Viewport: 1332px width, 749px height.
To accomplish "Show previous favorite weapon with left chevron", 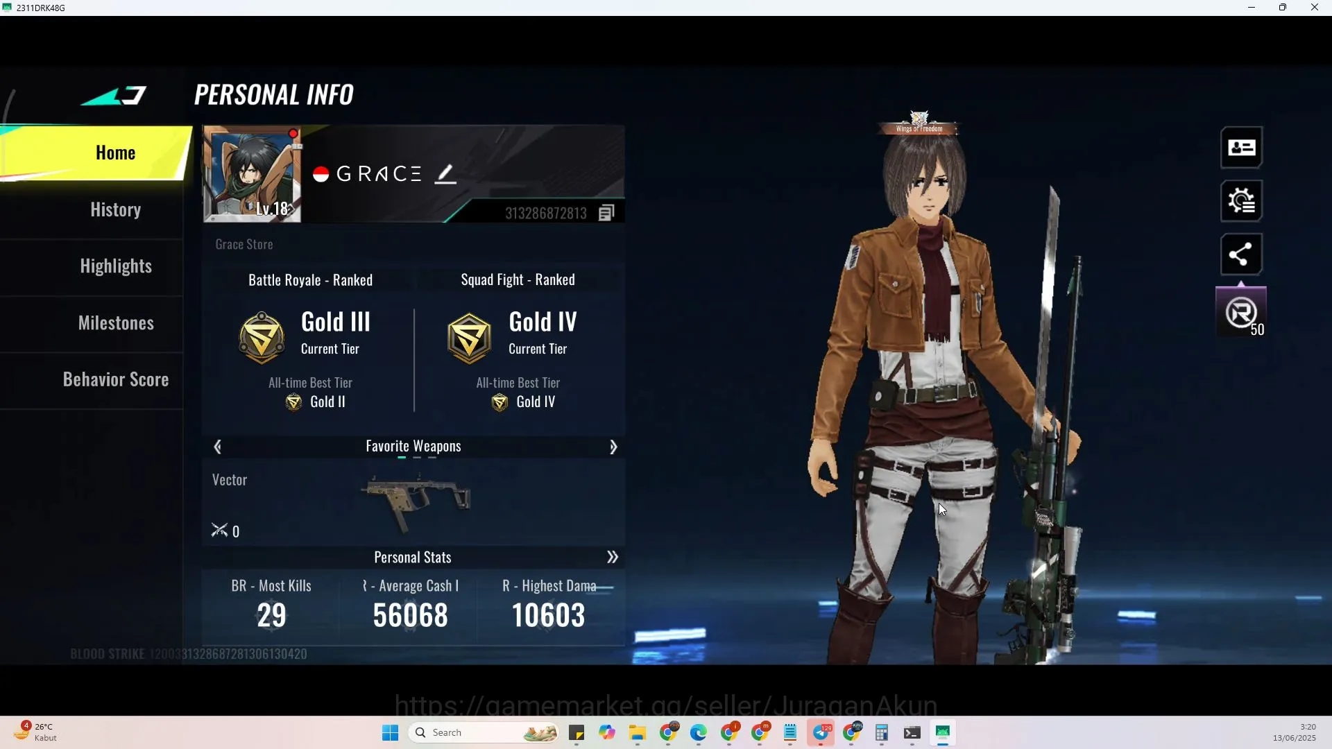I will [x=218, y=447].
